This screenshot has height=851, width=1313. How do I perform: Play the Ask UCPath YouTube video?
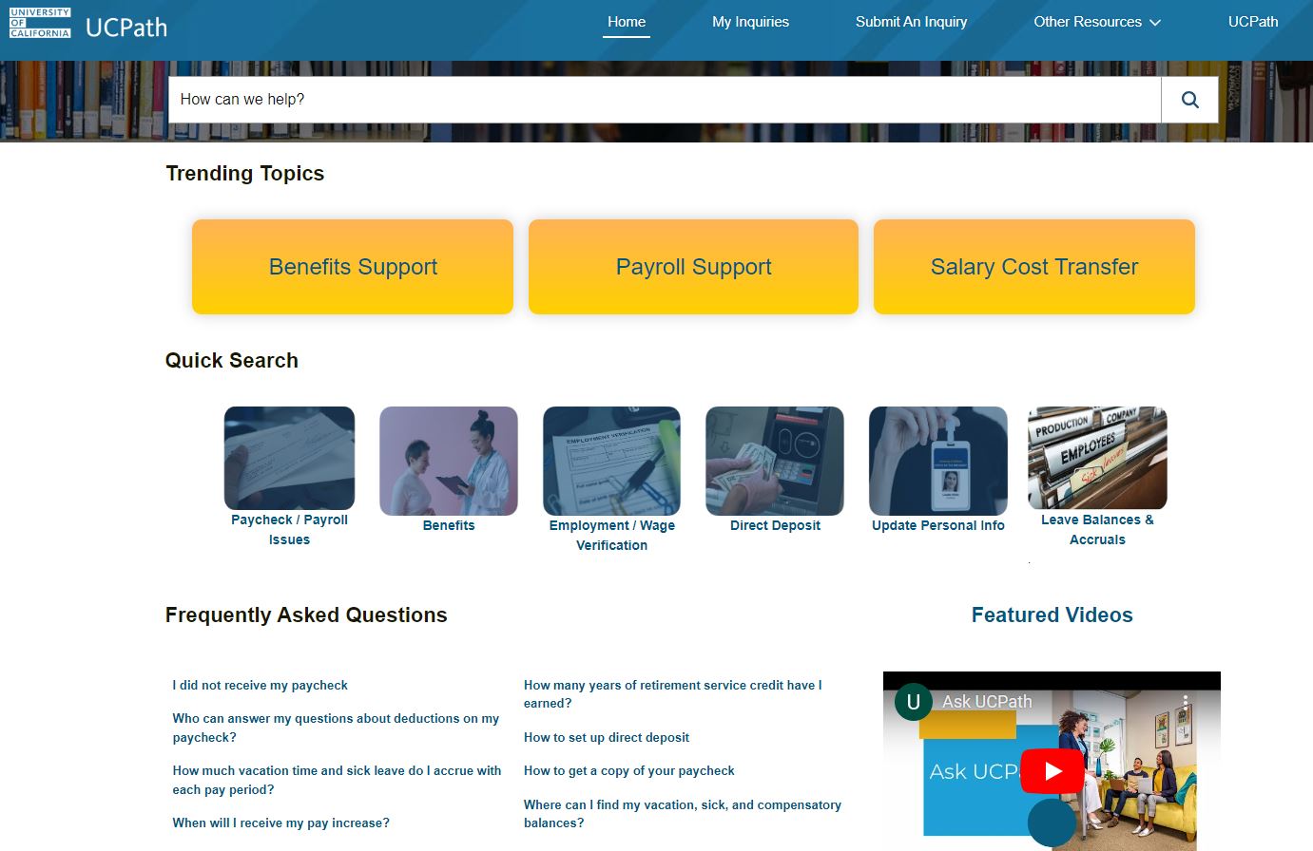1052,771
